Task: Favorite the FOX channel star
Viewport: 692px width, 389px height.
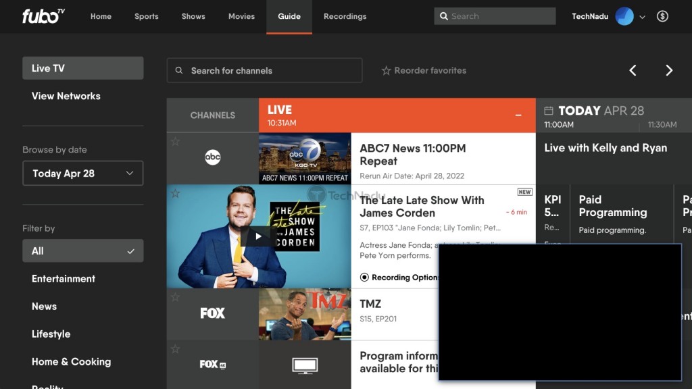Action: point(175,297)
